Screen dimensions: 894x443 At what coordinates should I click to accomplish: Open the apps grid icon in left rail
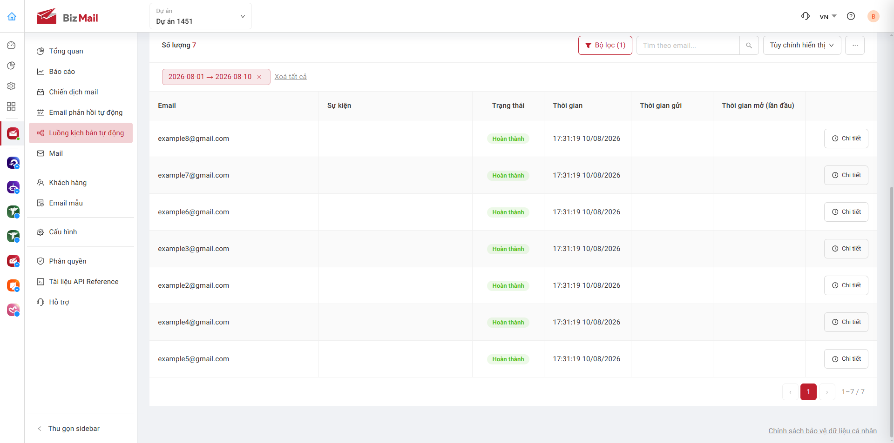coord(12,106)
